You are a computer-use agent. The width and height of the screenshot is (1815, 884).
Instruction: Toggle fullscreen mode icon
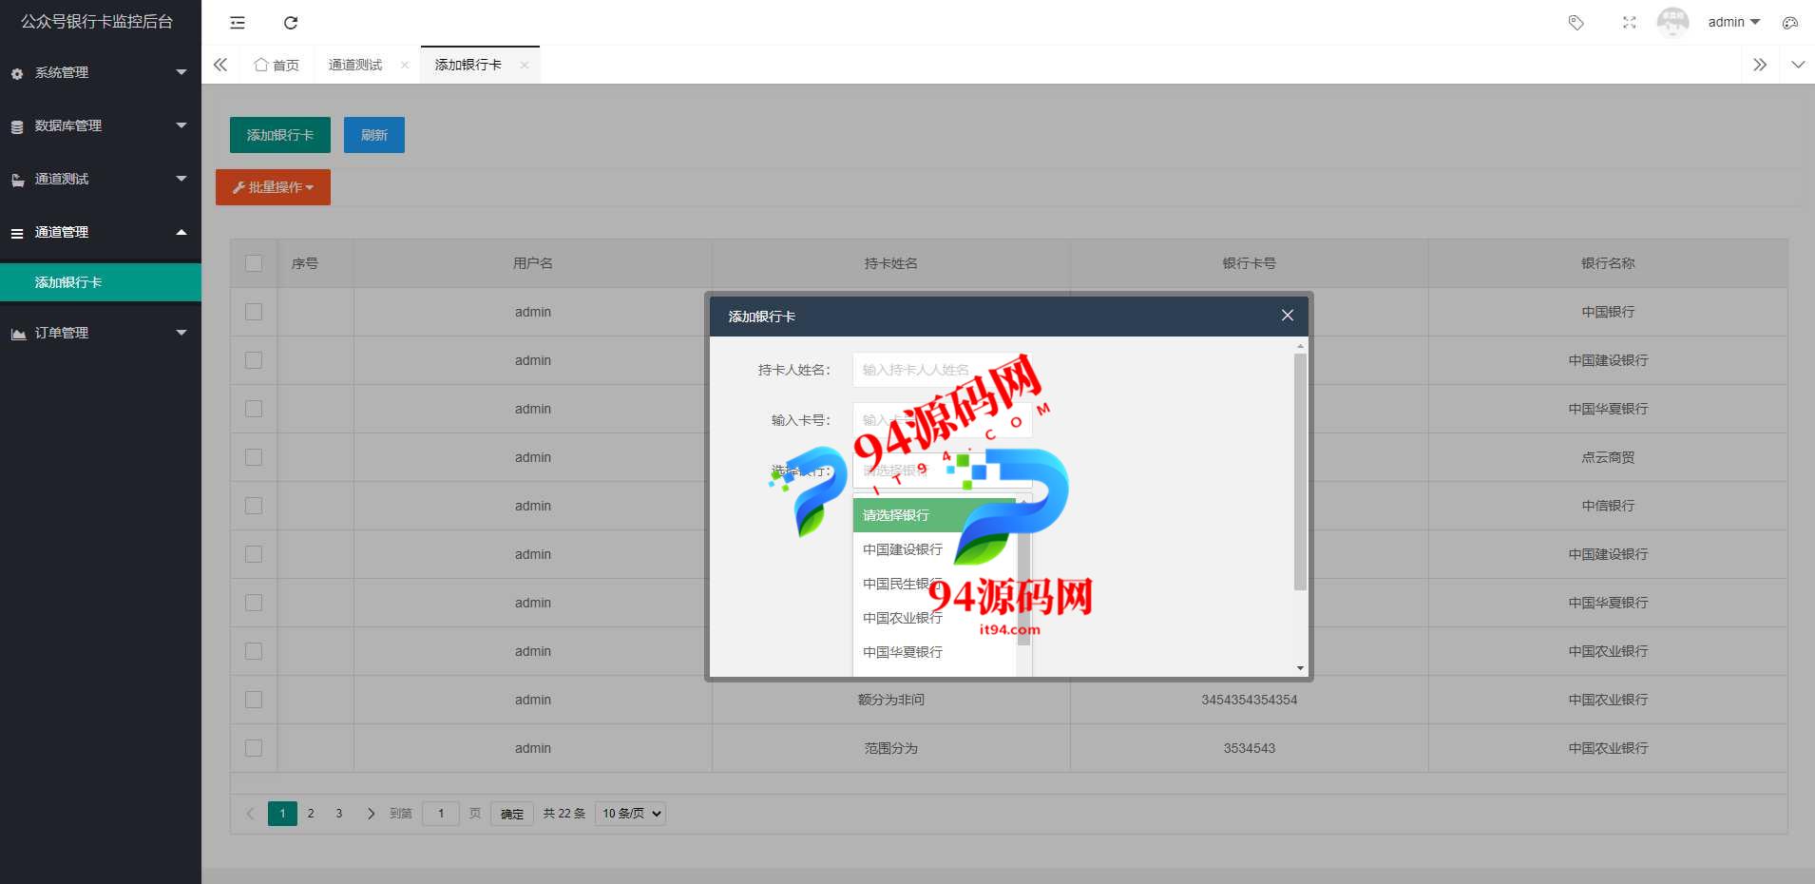[x=1629, y=23]
